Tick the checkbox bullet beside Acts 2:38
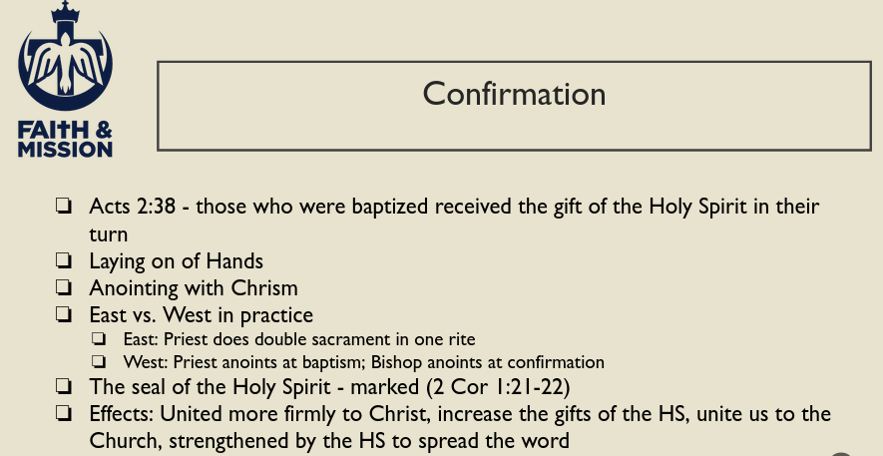Viewport: 883px width, 456px height. [64, 208]
